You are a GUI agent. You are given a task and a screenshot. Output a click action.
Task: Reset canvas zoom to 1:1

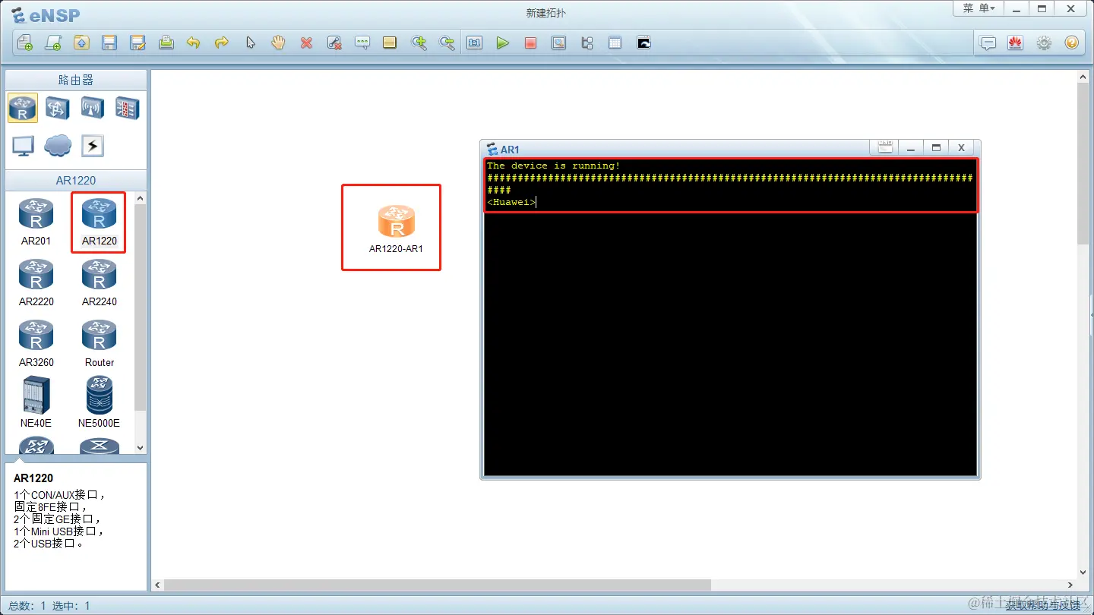click(475, 43)
